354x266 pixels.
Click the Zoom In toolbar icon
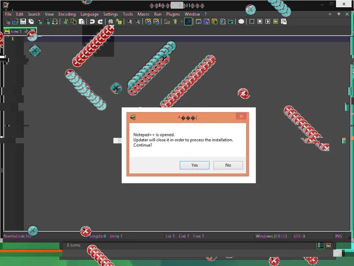[130, 21]
